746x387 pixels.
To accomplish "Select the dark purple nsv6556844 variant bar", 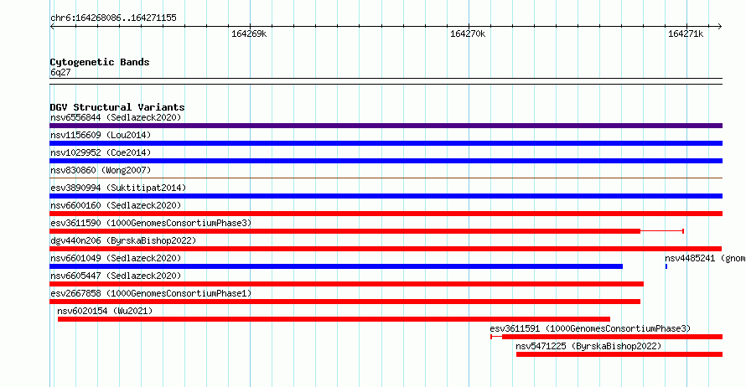I will [386, 126].
